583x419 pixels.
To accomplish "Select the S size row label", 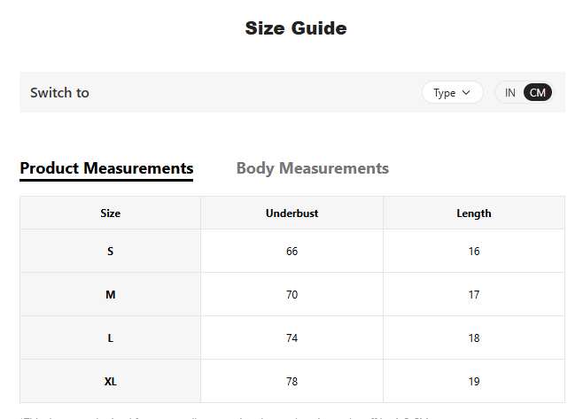I will point(111,251).
